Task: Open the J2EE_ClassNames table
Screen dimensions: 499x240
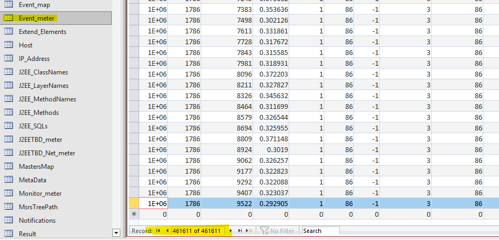Action: 56,72
